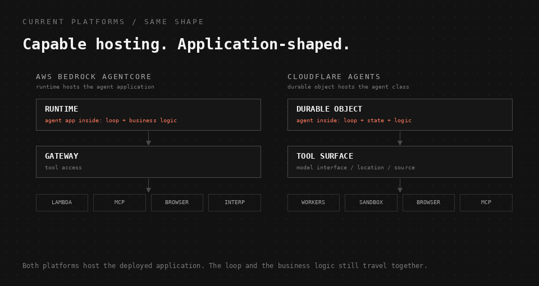Click 'agent inside: loop + state + logic'

coord(354,121)
